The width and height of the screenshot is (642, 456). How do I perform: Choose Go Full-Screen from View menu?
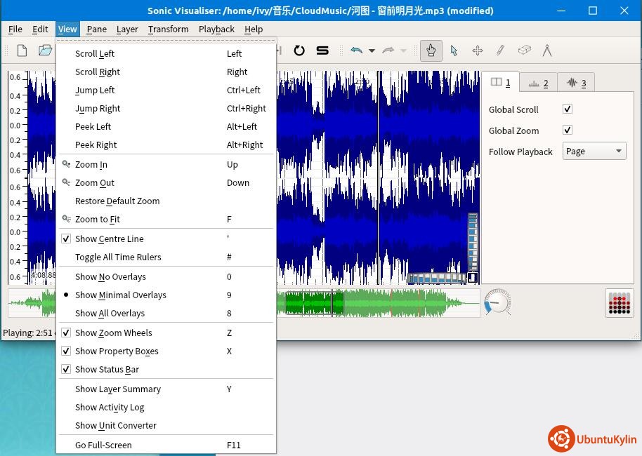coord(103,445)
